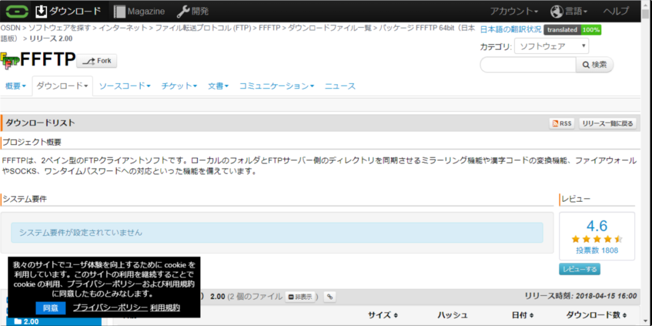Open 日本語の翻訳状況 link

point(511,29)
